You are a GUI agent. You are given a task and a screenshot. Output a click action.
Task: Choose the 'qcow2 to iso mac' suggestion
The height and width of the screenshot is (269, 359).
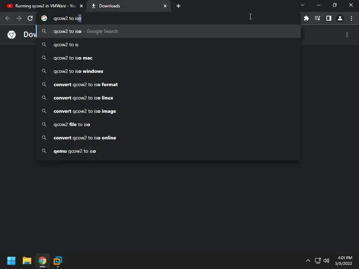169,58
